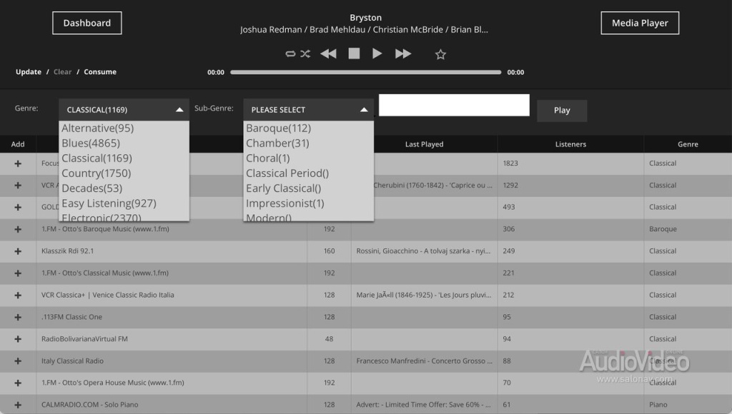Choose Blues(4865) from the genre list
This screenshot has height=414, width=732.
pyautogui.click(x=91, y=143)
